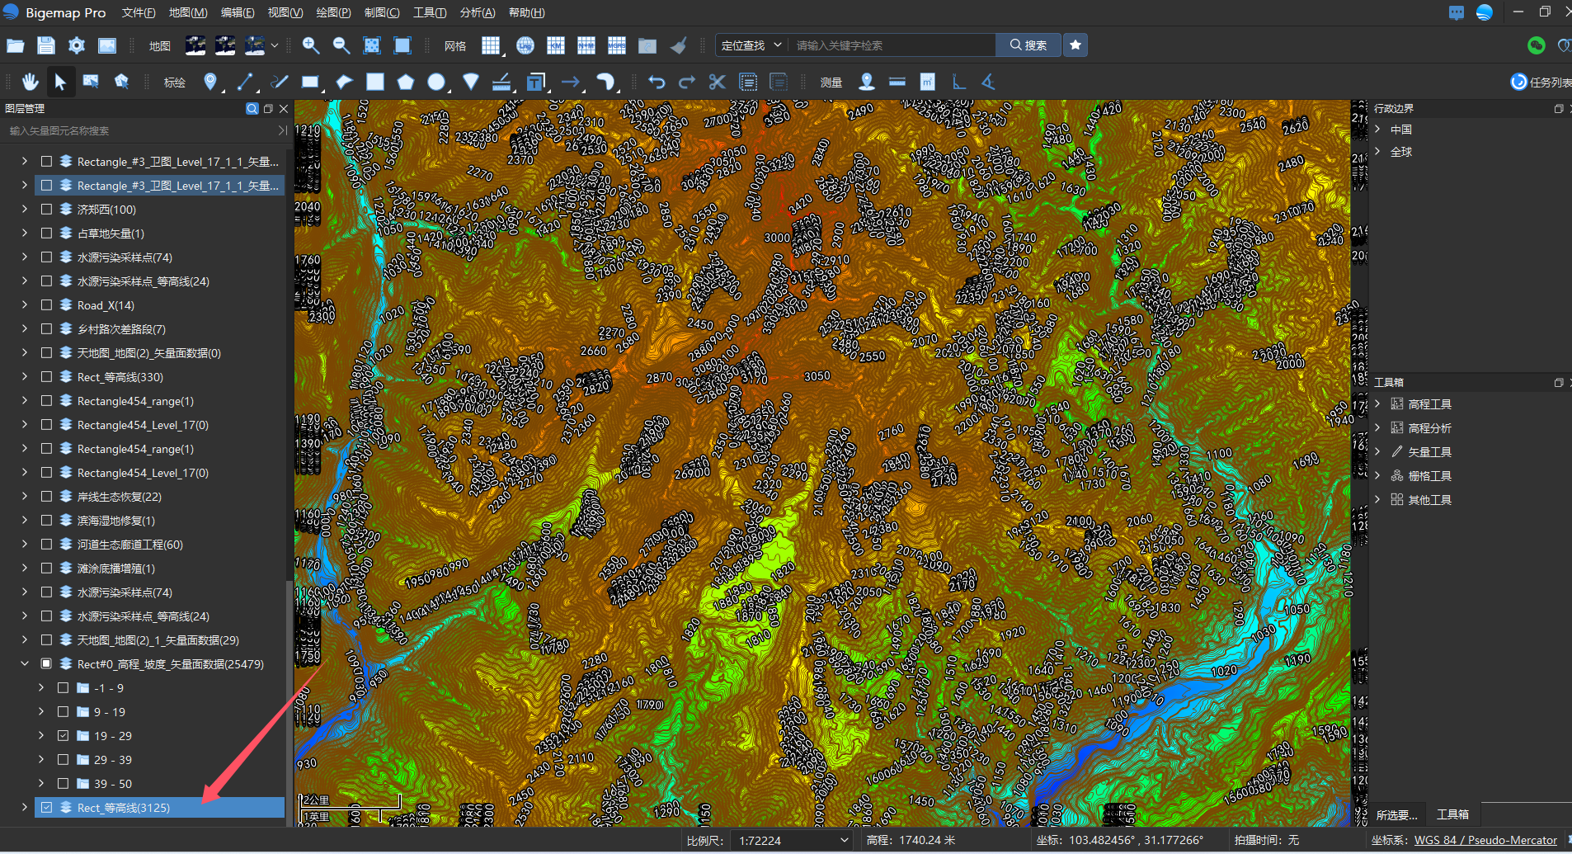
Task: Click the layer name search field
Action: (140, 130)
